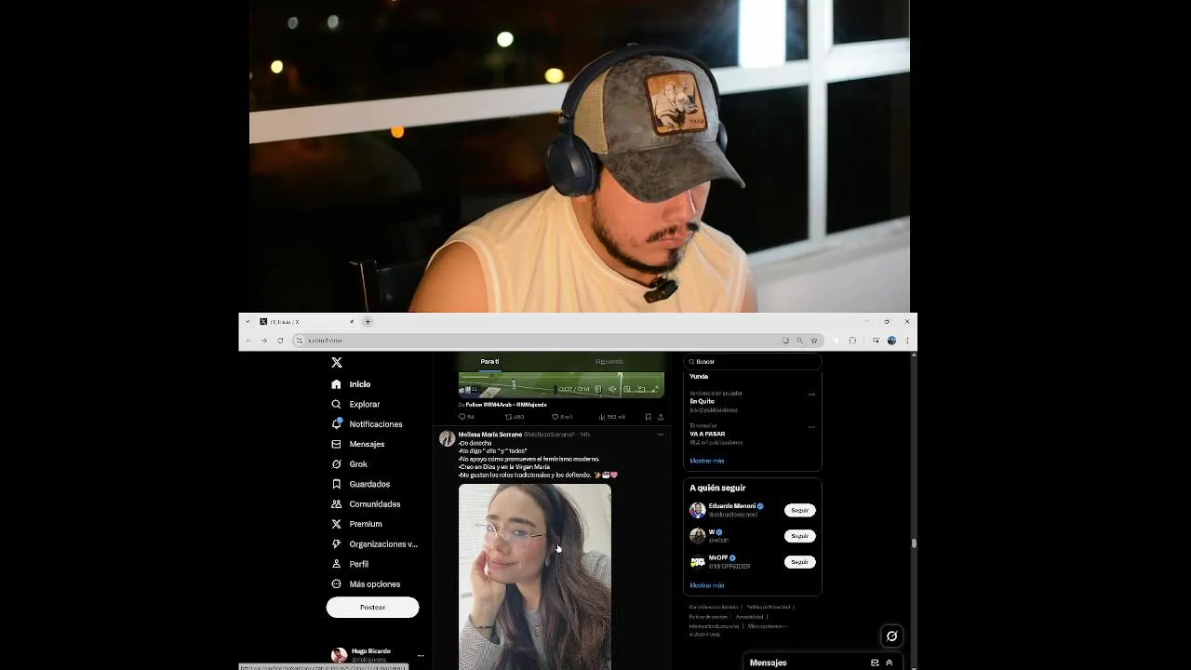The height and width of the screenshot is (670, 1191).
Task: Compose new message in Mensajes drawer
Action: (875, 663)
